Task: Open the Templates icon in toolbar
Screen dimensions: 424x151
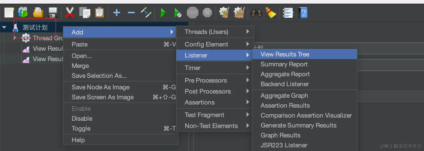Action: pyautogui.click(x=23, y=13)
